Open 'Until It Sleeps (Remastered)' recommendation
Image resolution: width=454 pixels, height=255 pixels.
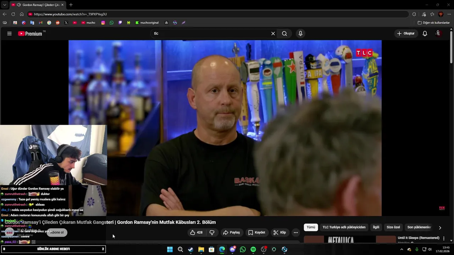click(x=419, y=238)
